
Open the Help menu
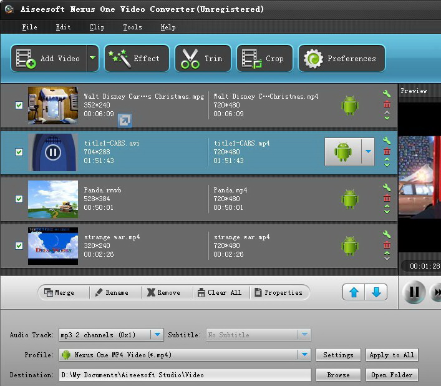point(168,27)
